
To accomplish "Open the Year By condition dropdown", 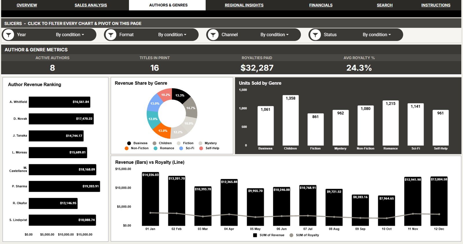I will click(70, 35).
